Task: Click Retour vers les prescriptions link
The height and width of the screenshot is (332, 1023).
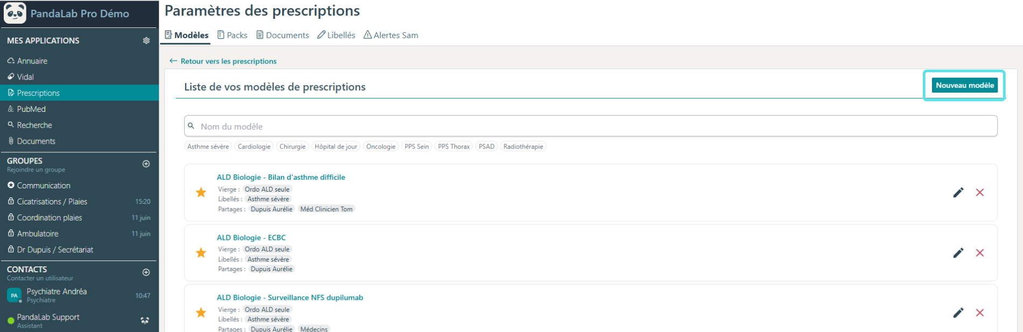Action: [223, 61]
